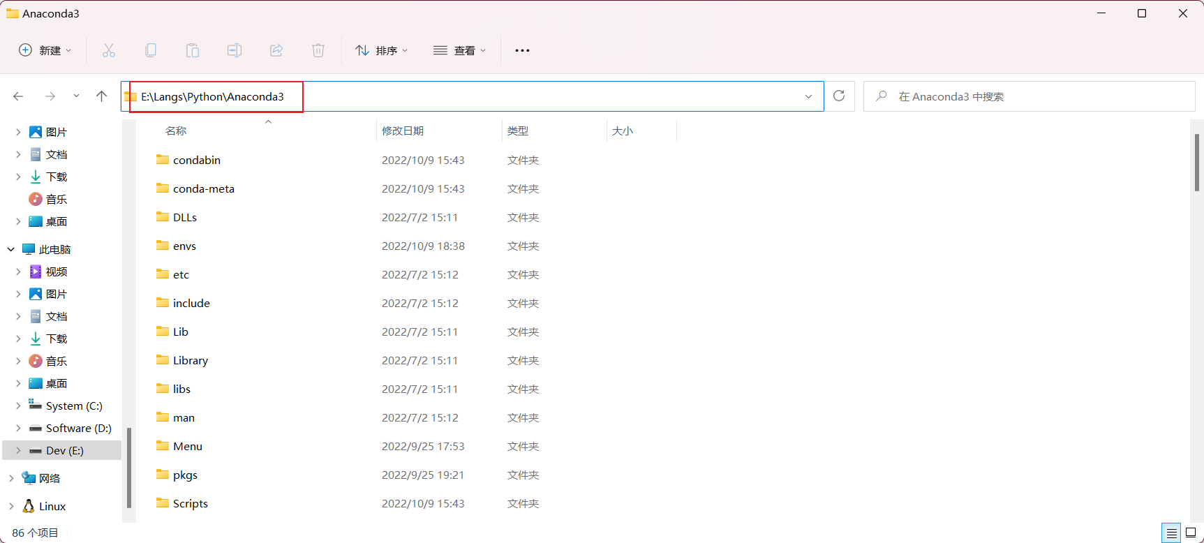Select Software (D:) drive
The width and height of the screenshot is (1204, 543).
point(79,428)
